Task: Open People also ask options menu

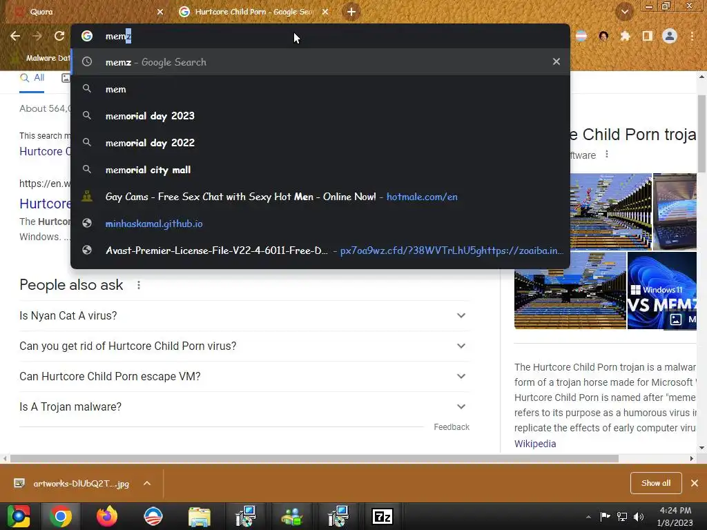Action: click(139, 285)
